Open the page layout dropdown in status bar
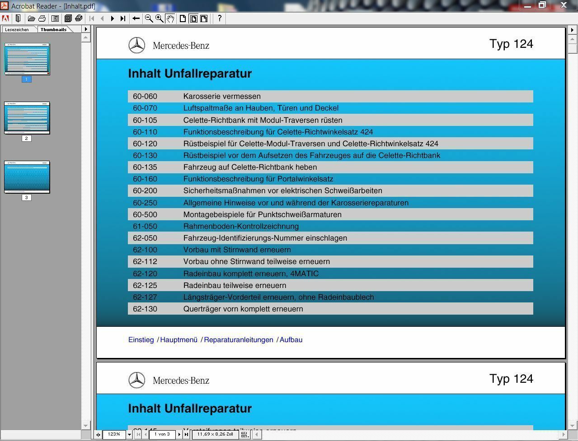The image size is (578, 441). tap(244, 435)
